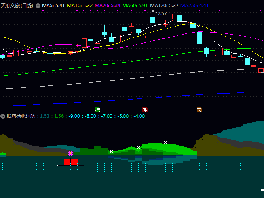Click the rightmost white X marker in indicator

(165, 142)
